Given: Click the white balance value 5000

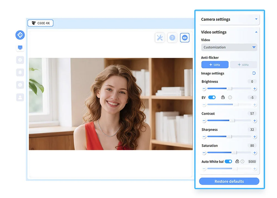Looking at the screenshot, I should (x=252, y=162).
